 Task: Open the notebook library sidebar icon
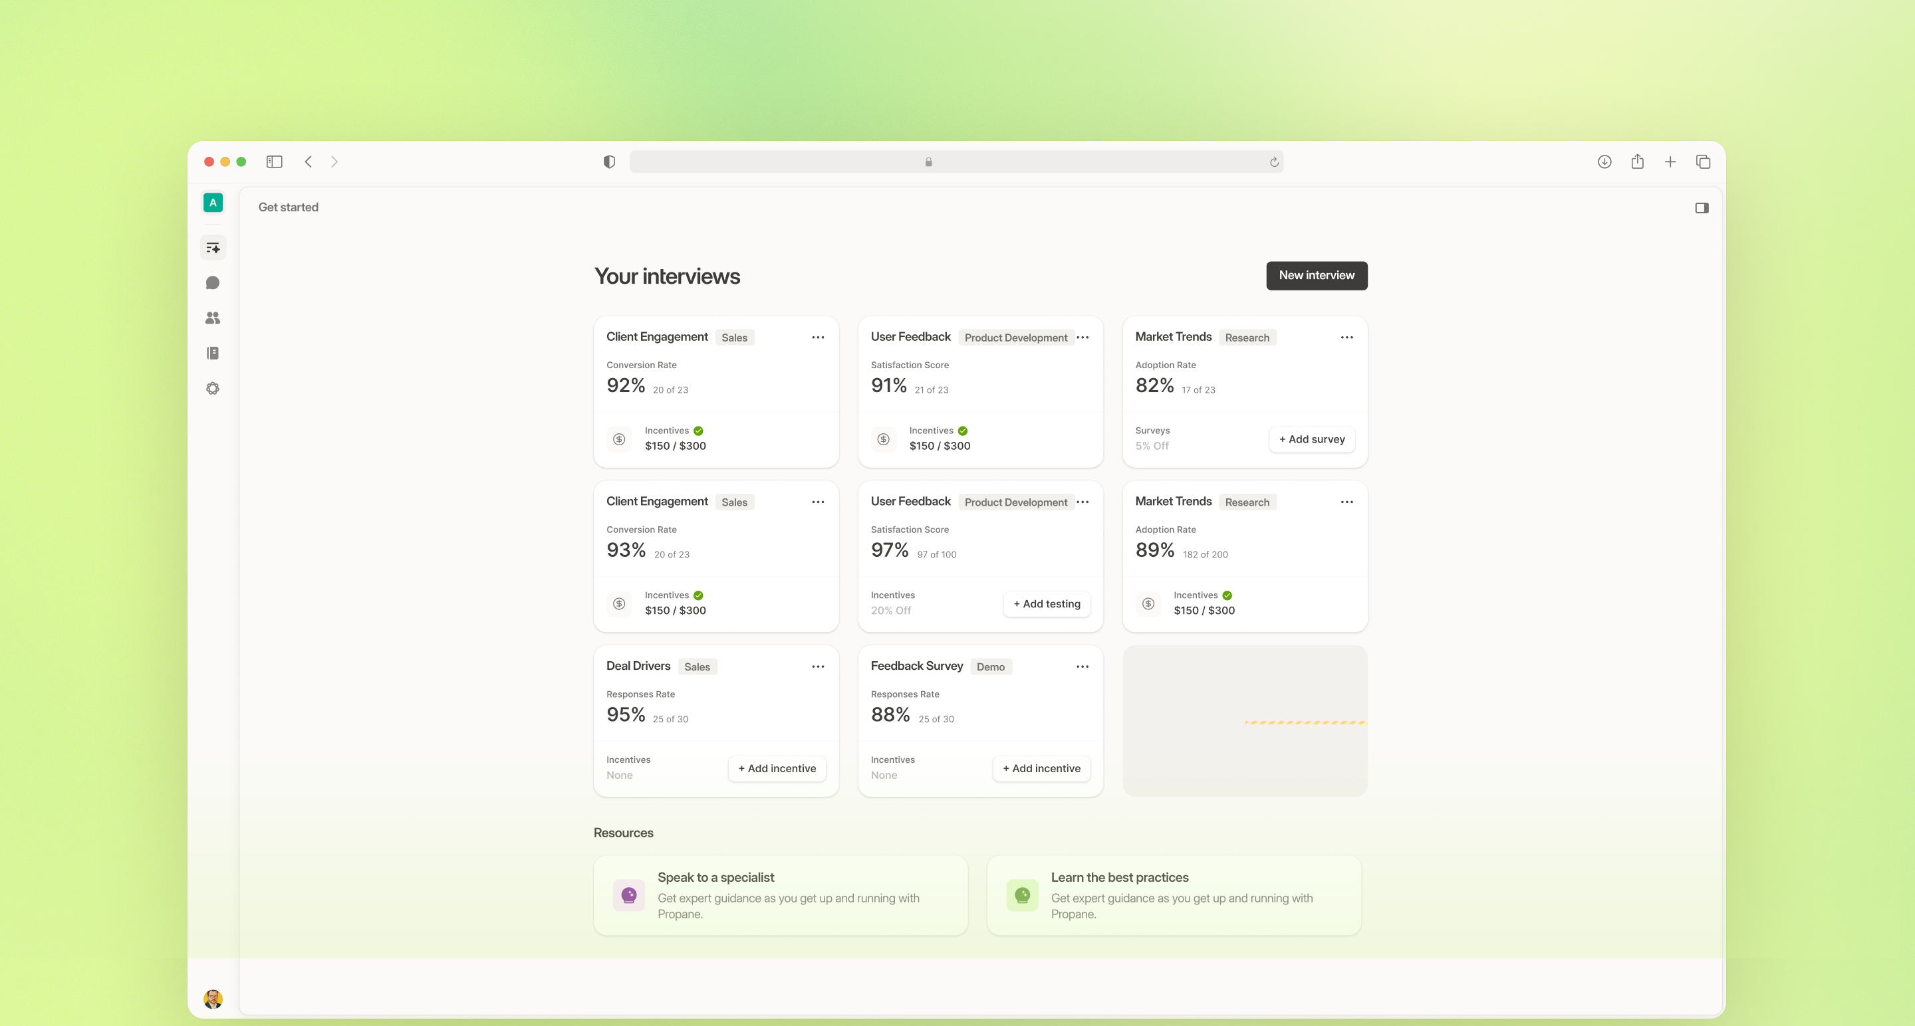pos(213,353)
